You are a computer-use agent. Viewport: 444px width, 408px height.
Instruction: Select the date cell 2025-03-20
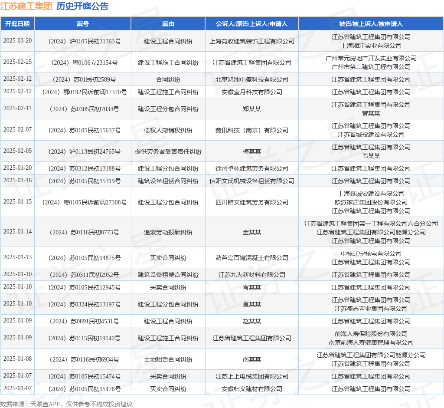pos(17,40)
